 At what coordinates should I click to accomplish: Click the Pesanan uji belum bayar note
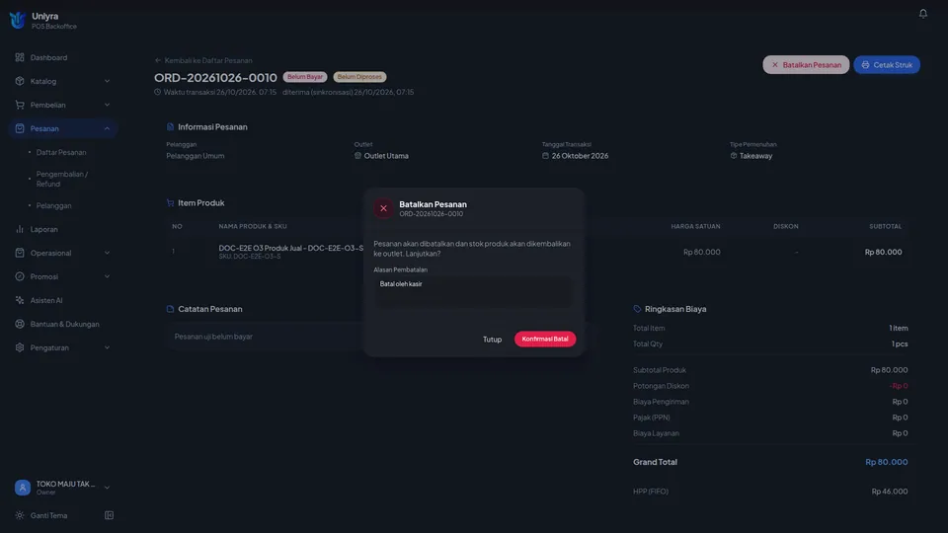pyautogui.click(x=213, y=337)
